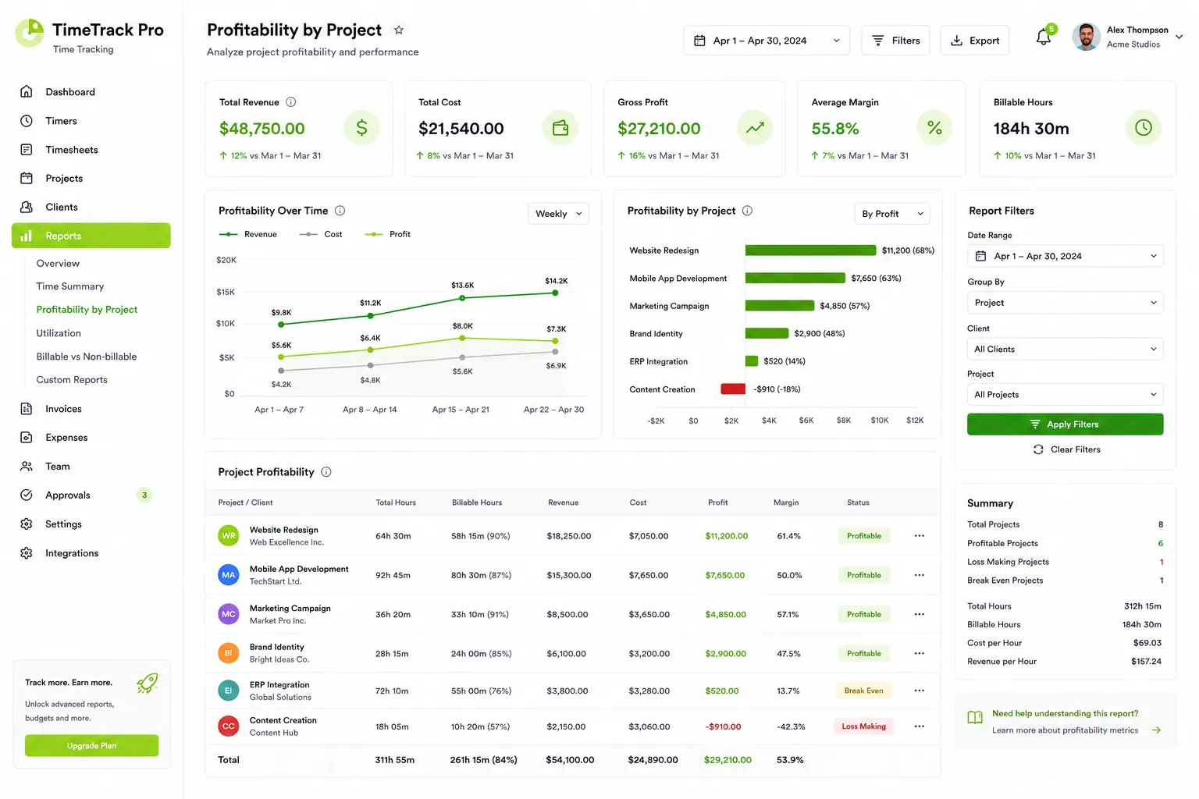Click the red Content Creation loss bar

coord(733,389)
